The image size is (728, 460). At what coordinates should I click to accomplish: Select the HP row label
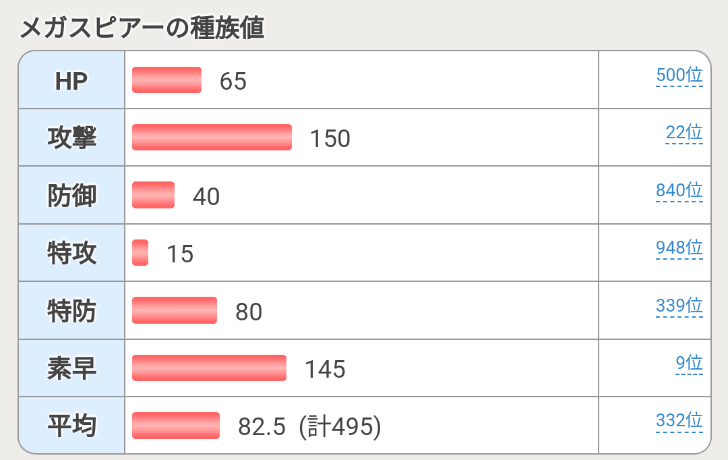71,81
